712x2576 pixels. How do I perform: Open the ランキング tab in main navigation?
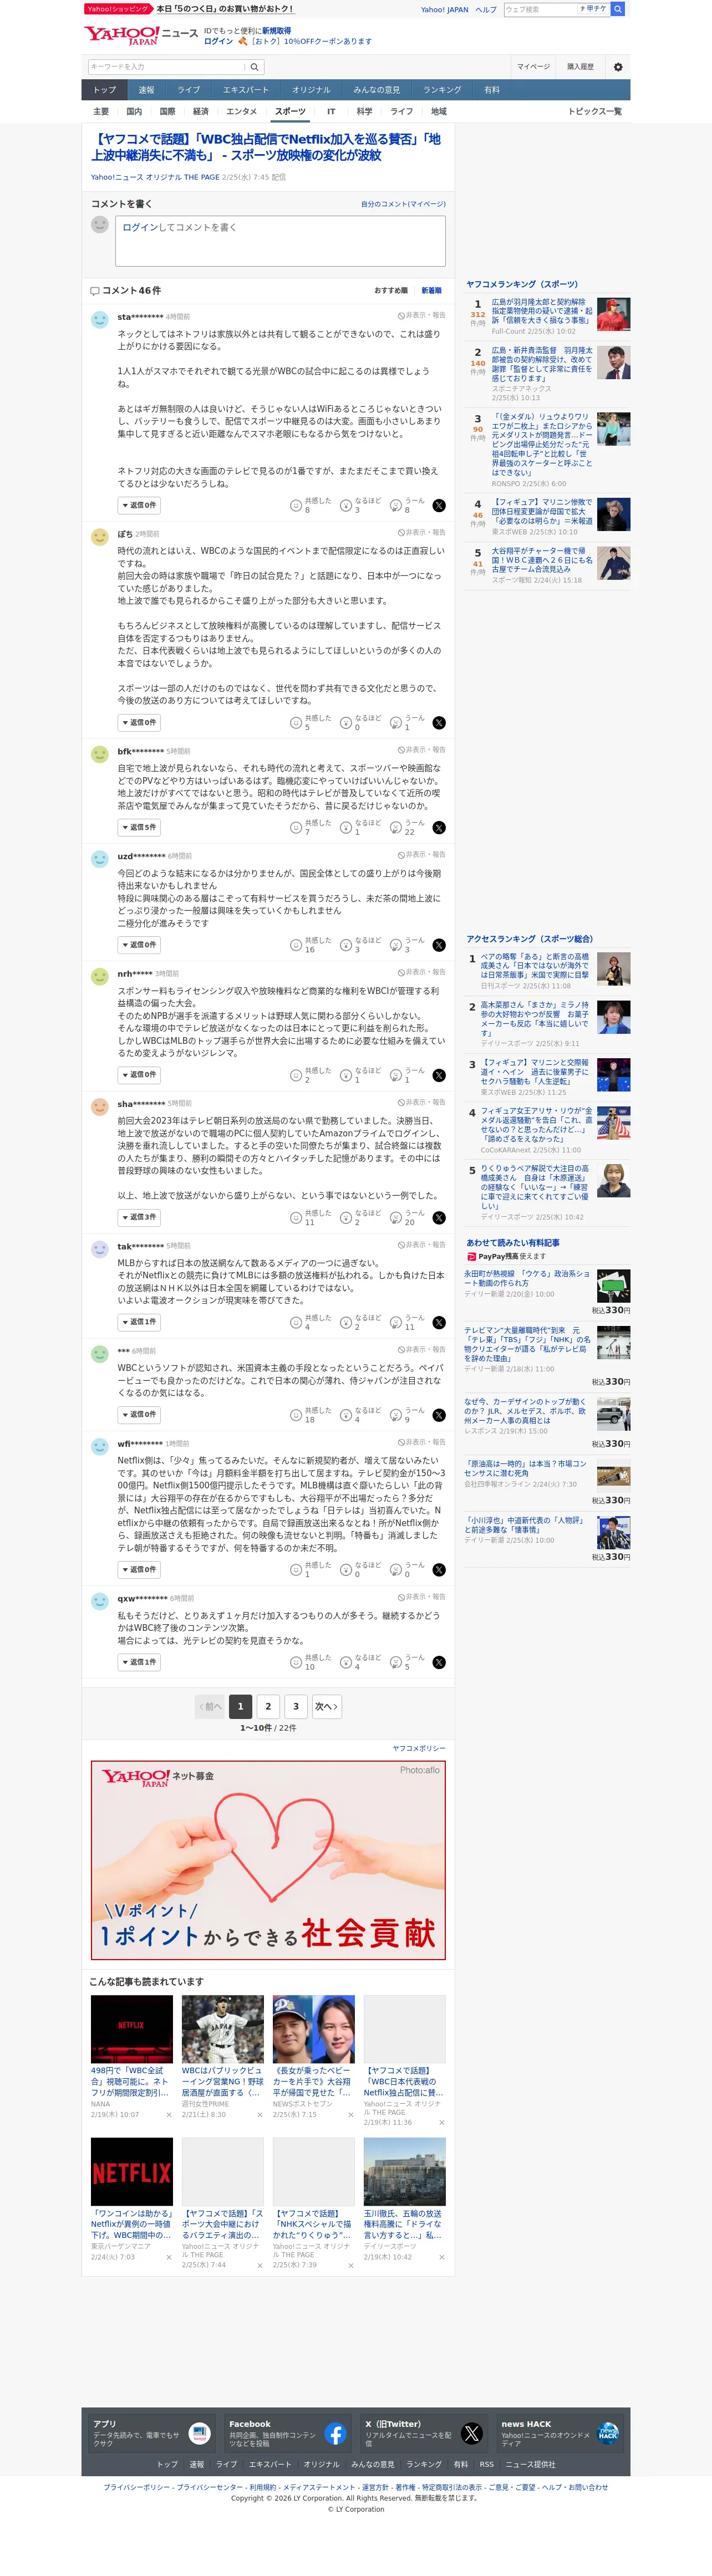tap(442, 90)
